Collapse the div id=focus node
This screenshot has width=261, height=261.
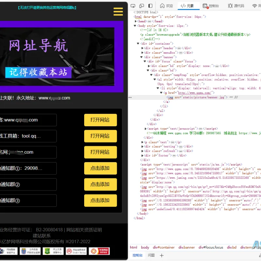click(x=145, y=61)
